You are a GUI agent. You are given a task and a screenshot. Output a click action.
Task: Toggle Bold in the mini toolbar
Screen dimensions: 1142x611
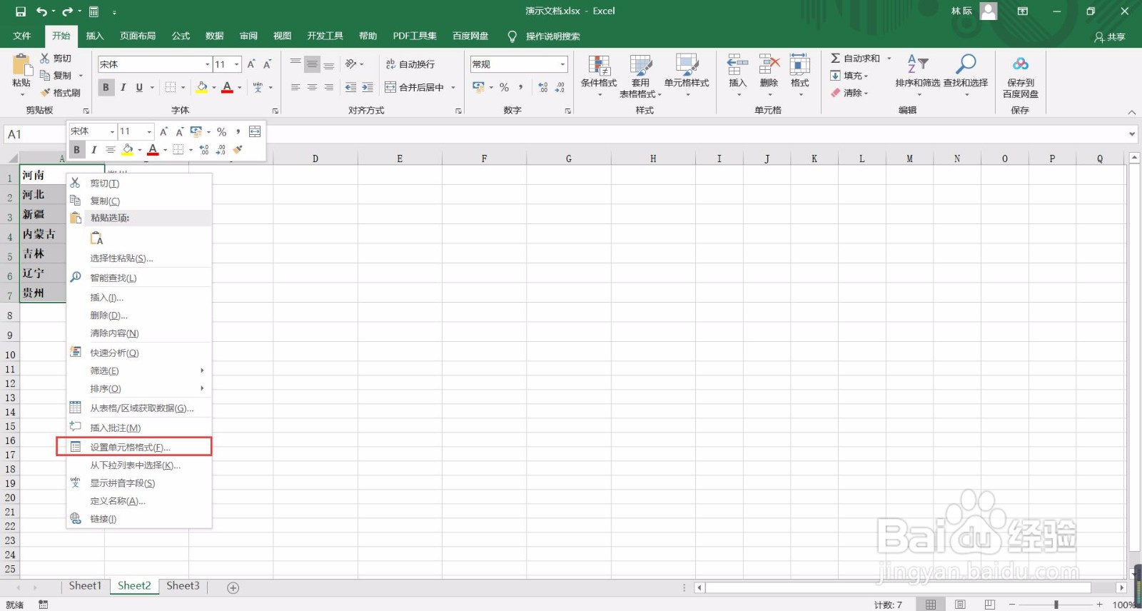click(x=76, y=150)
